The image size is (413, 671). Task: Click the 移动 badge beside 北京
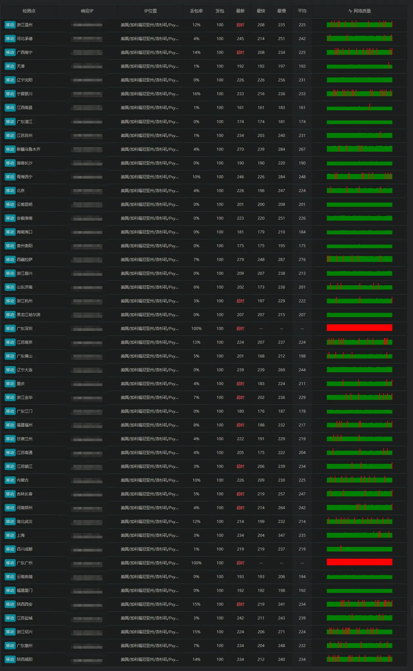click(x=10, y=191)
